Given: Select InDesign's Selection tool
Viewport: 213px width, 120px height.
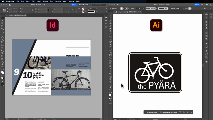Looking at the screenshot, I should [2, 18].
